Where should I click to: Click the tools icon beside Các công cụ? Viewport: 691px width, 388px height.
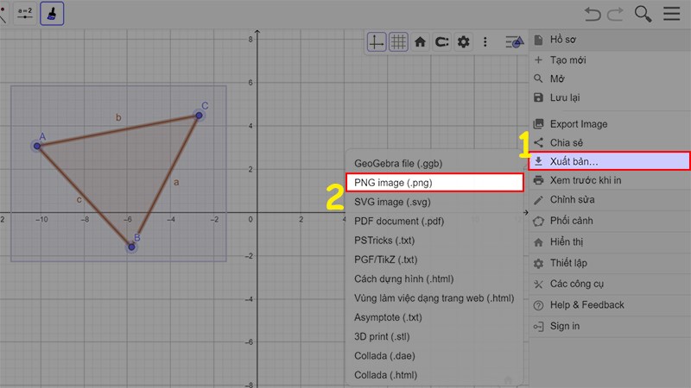pos(538,285)
